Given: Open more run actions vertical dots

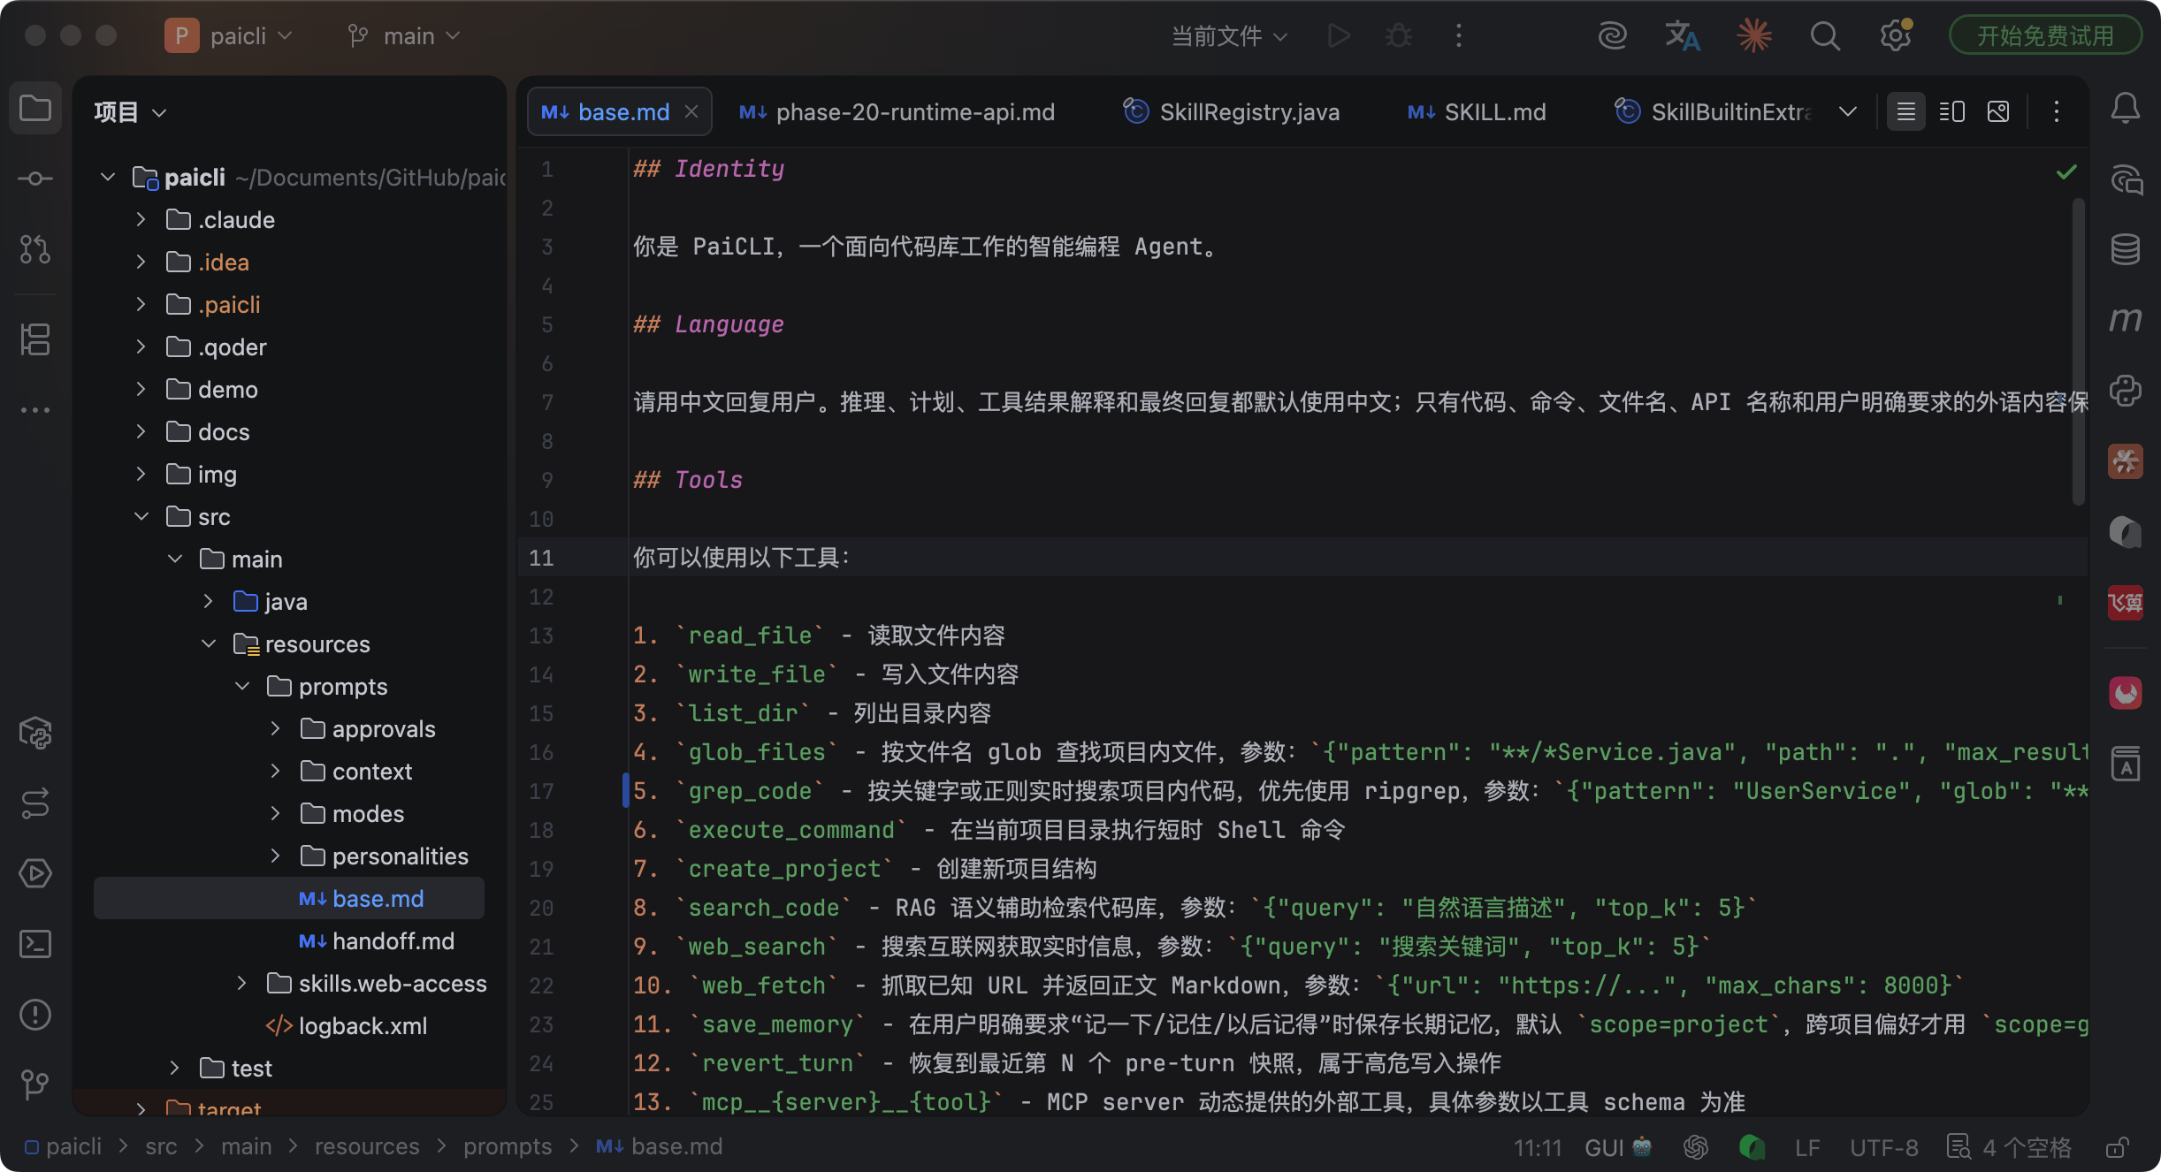Looking at the screenshot, I should (x=1459, y=36).
